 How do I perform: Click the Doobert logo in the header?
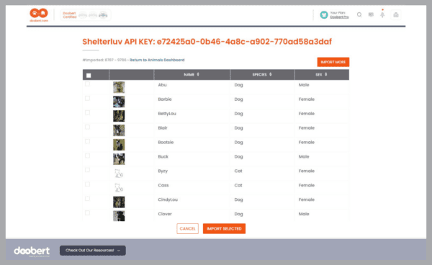point(39,15)
